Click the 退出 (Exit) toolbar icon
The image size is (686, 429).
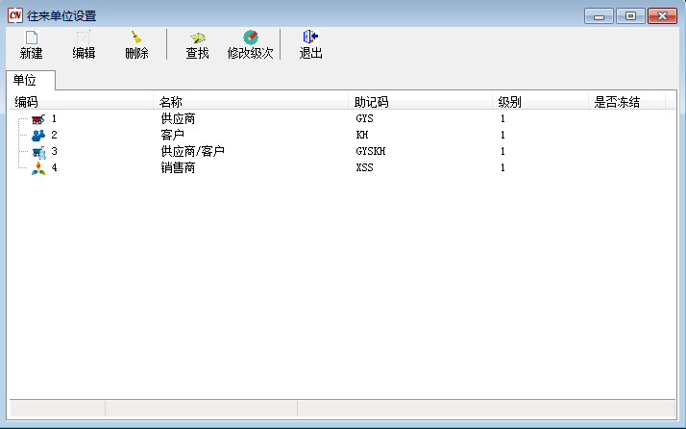tap(310, 38)
